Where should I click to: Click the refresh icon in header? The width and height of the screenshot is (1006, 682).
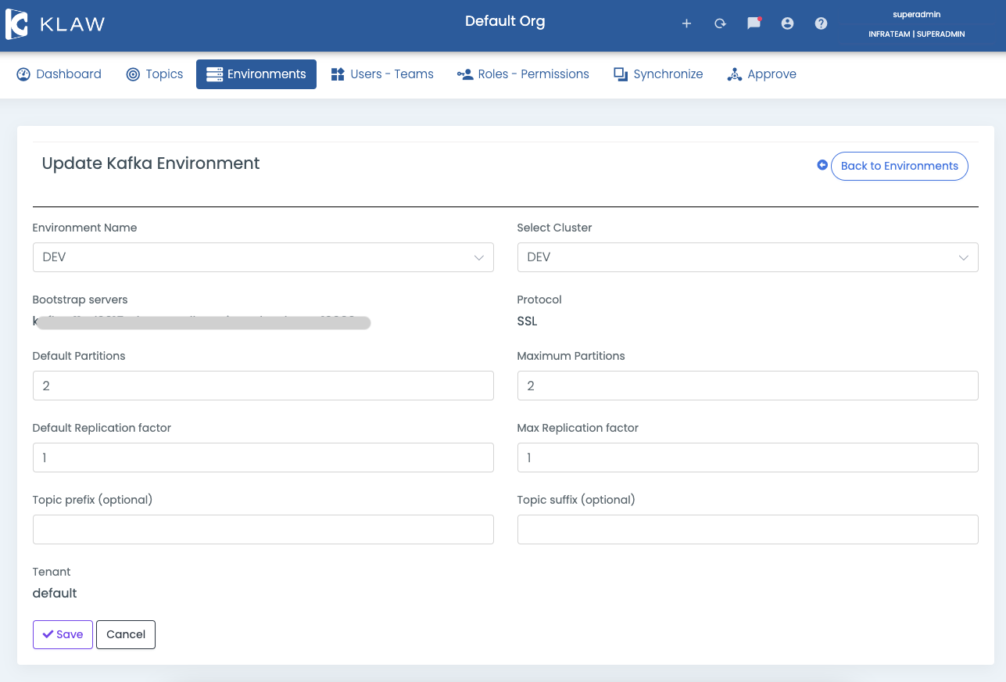[x=720, y=23]
